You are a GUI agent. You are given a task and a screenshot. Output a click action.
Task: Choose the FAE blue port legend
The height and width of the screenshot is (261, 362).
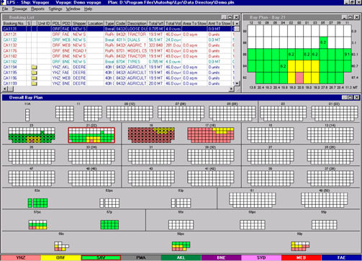coord(341,258)
